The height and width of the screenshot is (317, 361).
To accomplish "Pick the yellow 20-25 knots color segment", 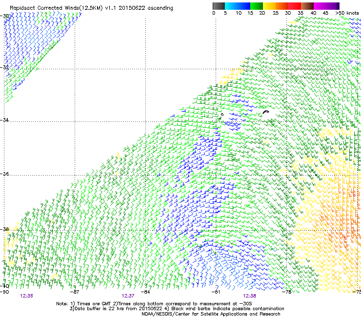I will click(269, 6).
